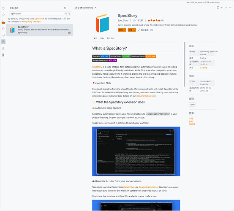Open the manage gear on SpecStory list item
The width and height of the screenshot is (234, 211).
[69, 33]
